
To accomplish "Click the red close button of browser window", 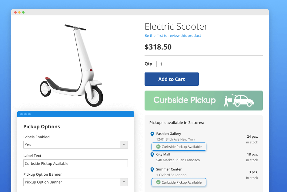I will (15, 12).
